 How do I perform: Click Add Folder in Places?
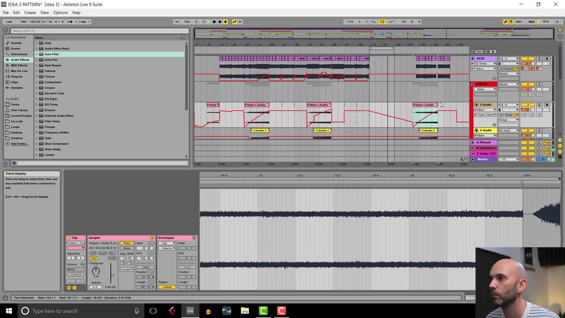coord(19,144)
